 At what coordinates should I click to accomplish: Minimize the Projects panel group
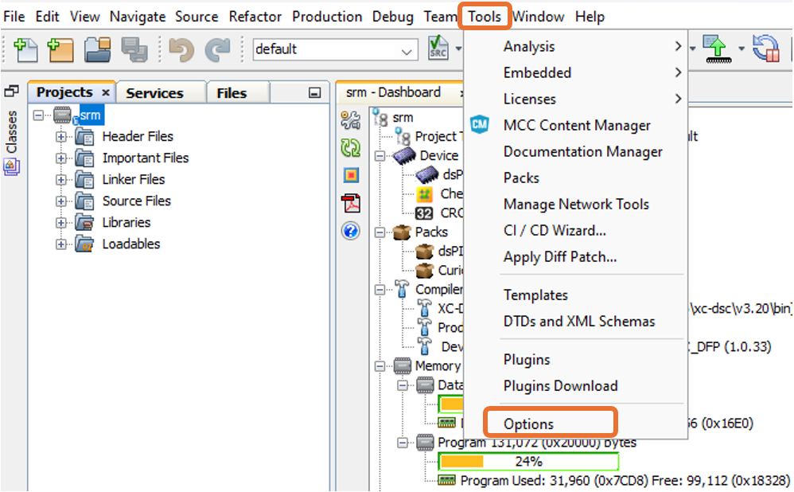click(x=314, y=92)
